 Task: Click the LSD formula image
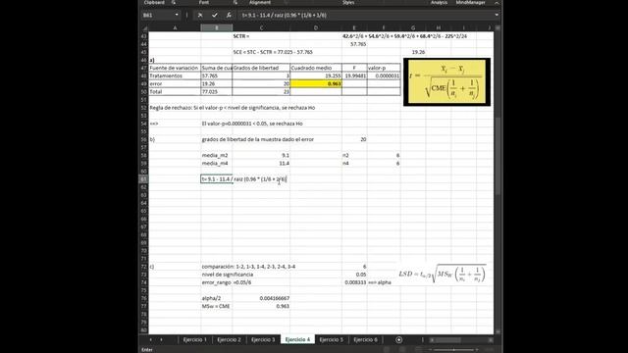point(442,274)
